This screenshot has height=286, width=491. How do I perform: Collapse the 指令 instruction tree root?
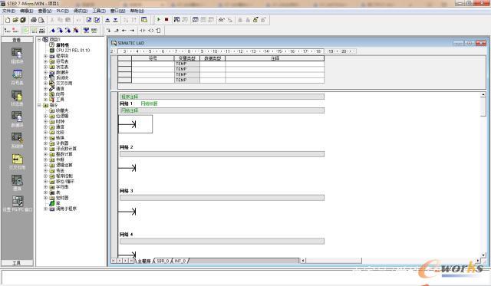[x=39, y=105]
